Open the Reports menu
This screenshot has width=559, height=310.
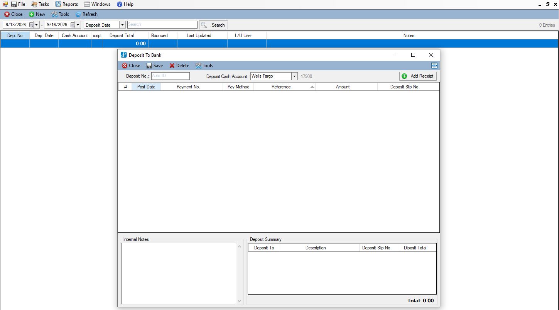tap(66, 4)
